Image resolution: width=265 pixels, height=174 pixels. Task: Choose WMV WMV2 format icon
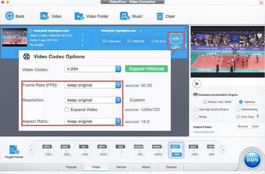click(x=158, y=151)
